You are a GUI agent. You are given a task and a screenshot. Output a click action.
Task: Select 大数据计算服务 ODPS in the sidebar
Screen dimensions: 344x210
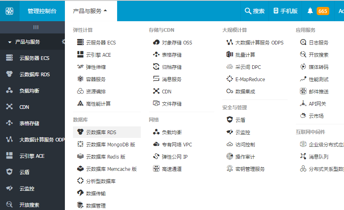[42, 139]
